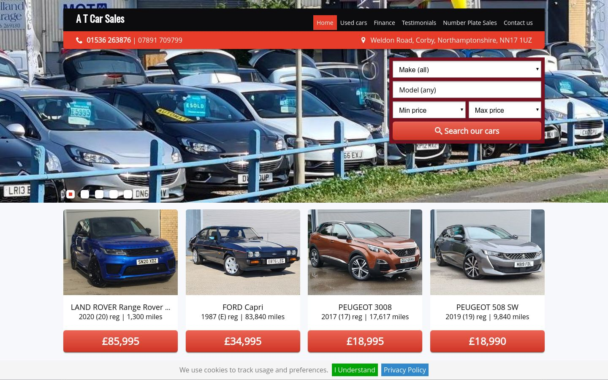Click the £34,995 price button

click(x=243, y=341)
